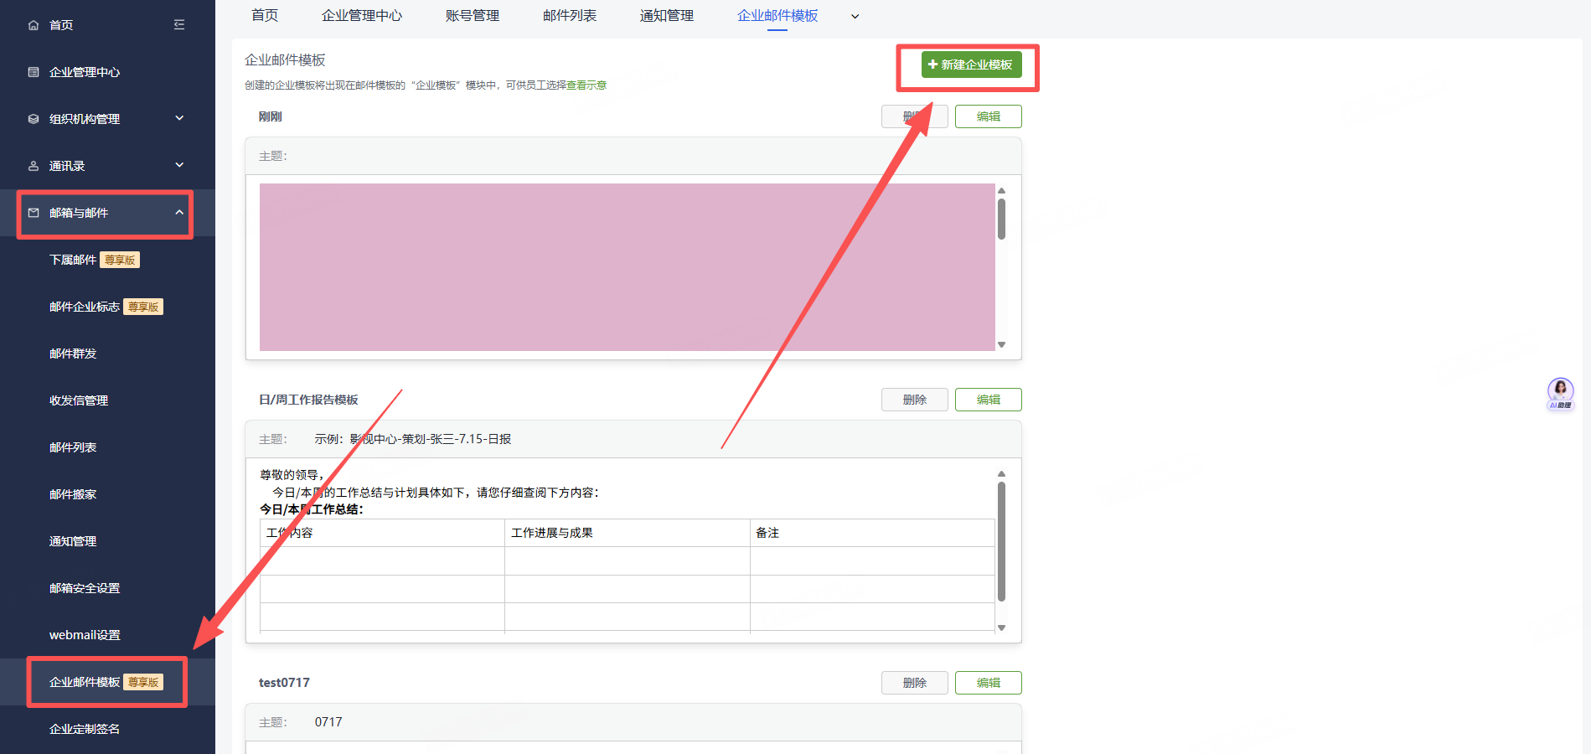Image resolution: width=1591 pixels, height=754 pixels.
Task: Open 邮箱安全设置 in sidebar
Action: coord(85,588)
